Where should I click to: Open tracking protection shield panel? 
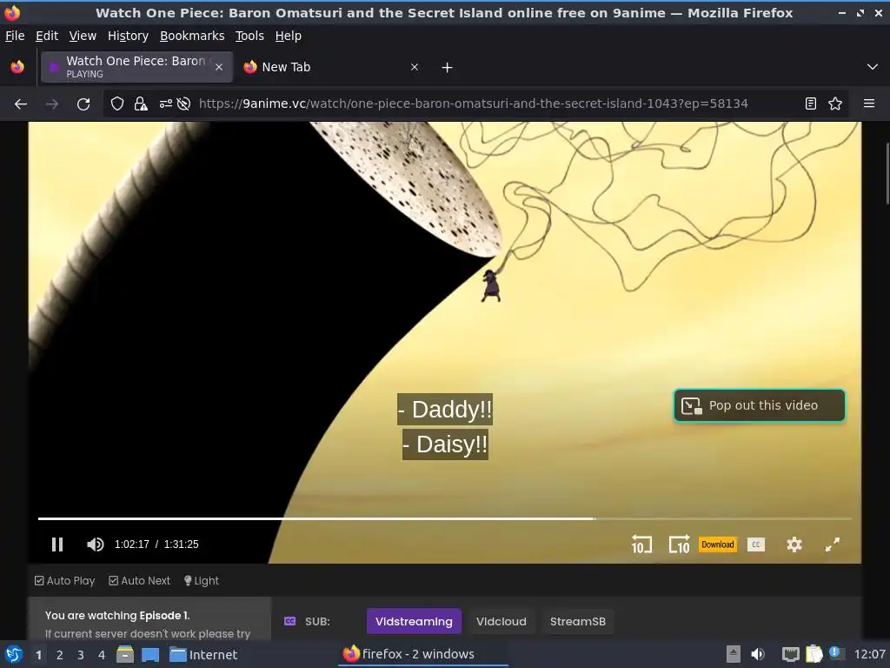117,104
